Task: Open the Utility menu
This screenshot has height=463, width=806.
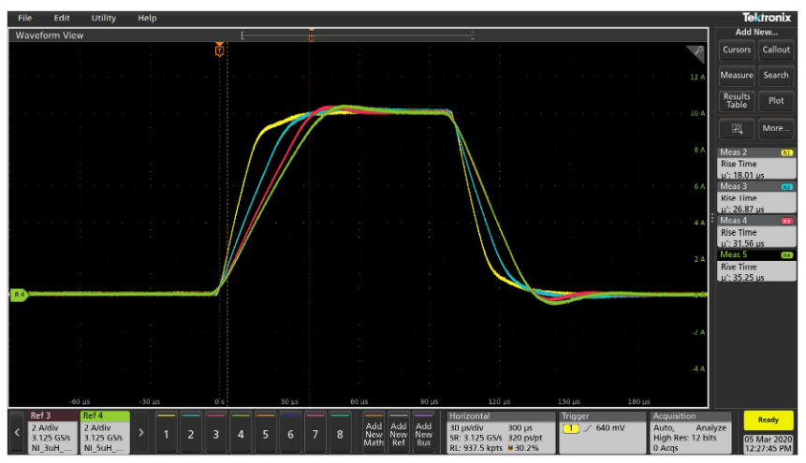Action: (104, 18)
